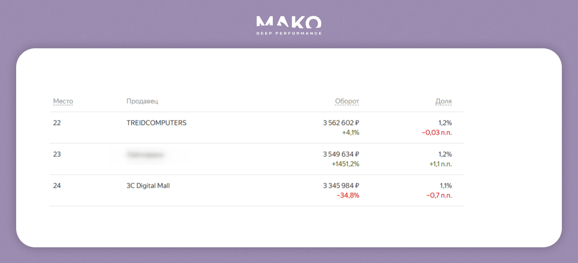Image resolution: width=578 pixels, height=263 pixels.
Task: Click the +1451,2% turnover change
Action: pos(345,164)
